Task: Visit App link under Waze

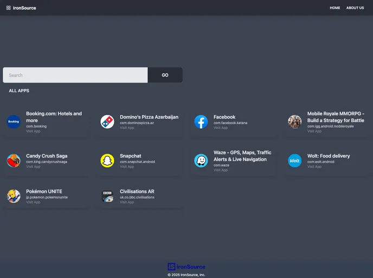Action: pos(221,170)
